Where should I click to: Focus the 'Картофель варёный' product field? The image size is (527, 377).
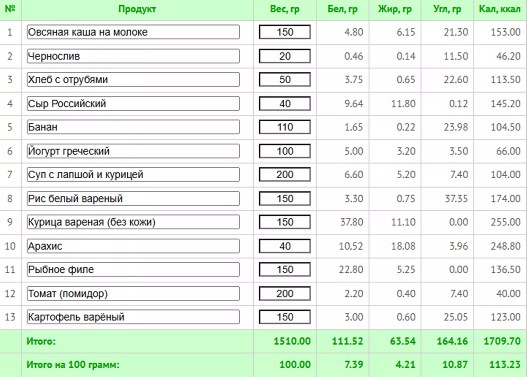[x=133, y=317]
